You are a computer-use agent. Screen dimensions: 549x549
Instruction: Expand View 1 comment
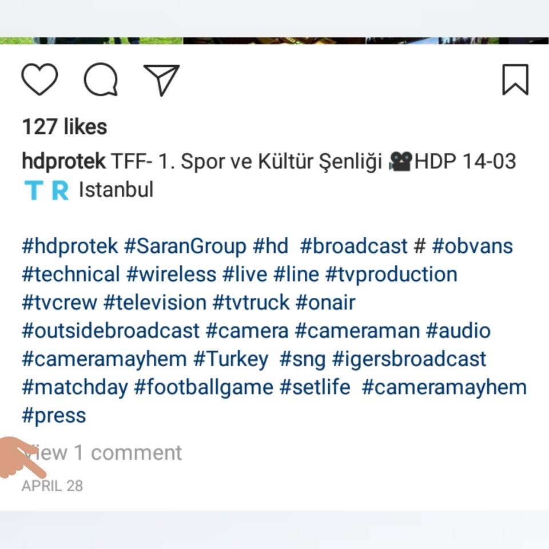(x=102, y=452)
